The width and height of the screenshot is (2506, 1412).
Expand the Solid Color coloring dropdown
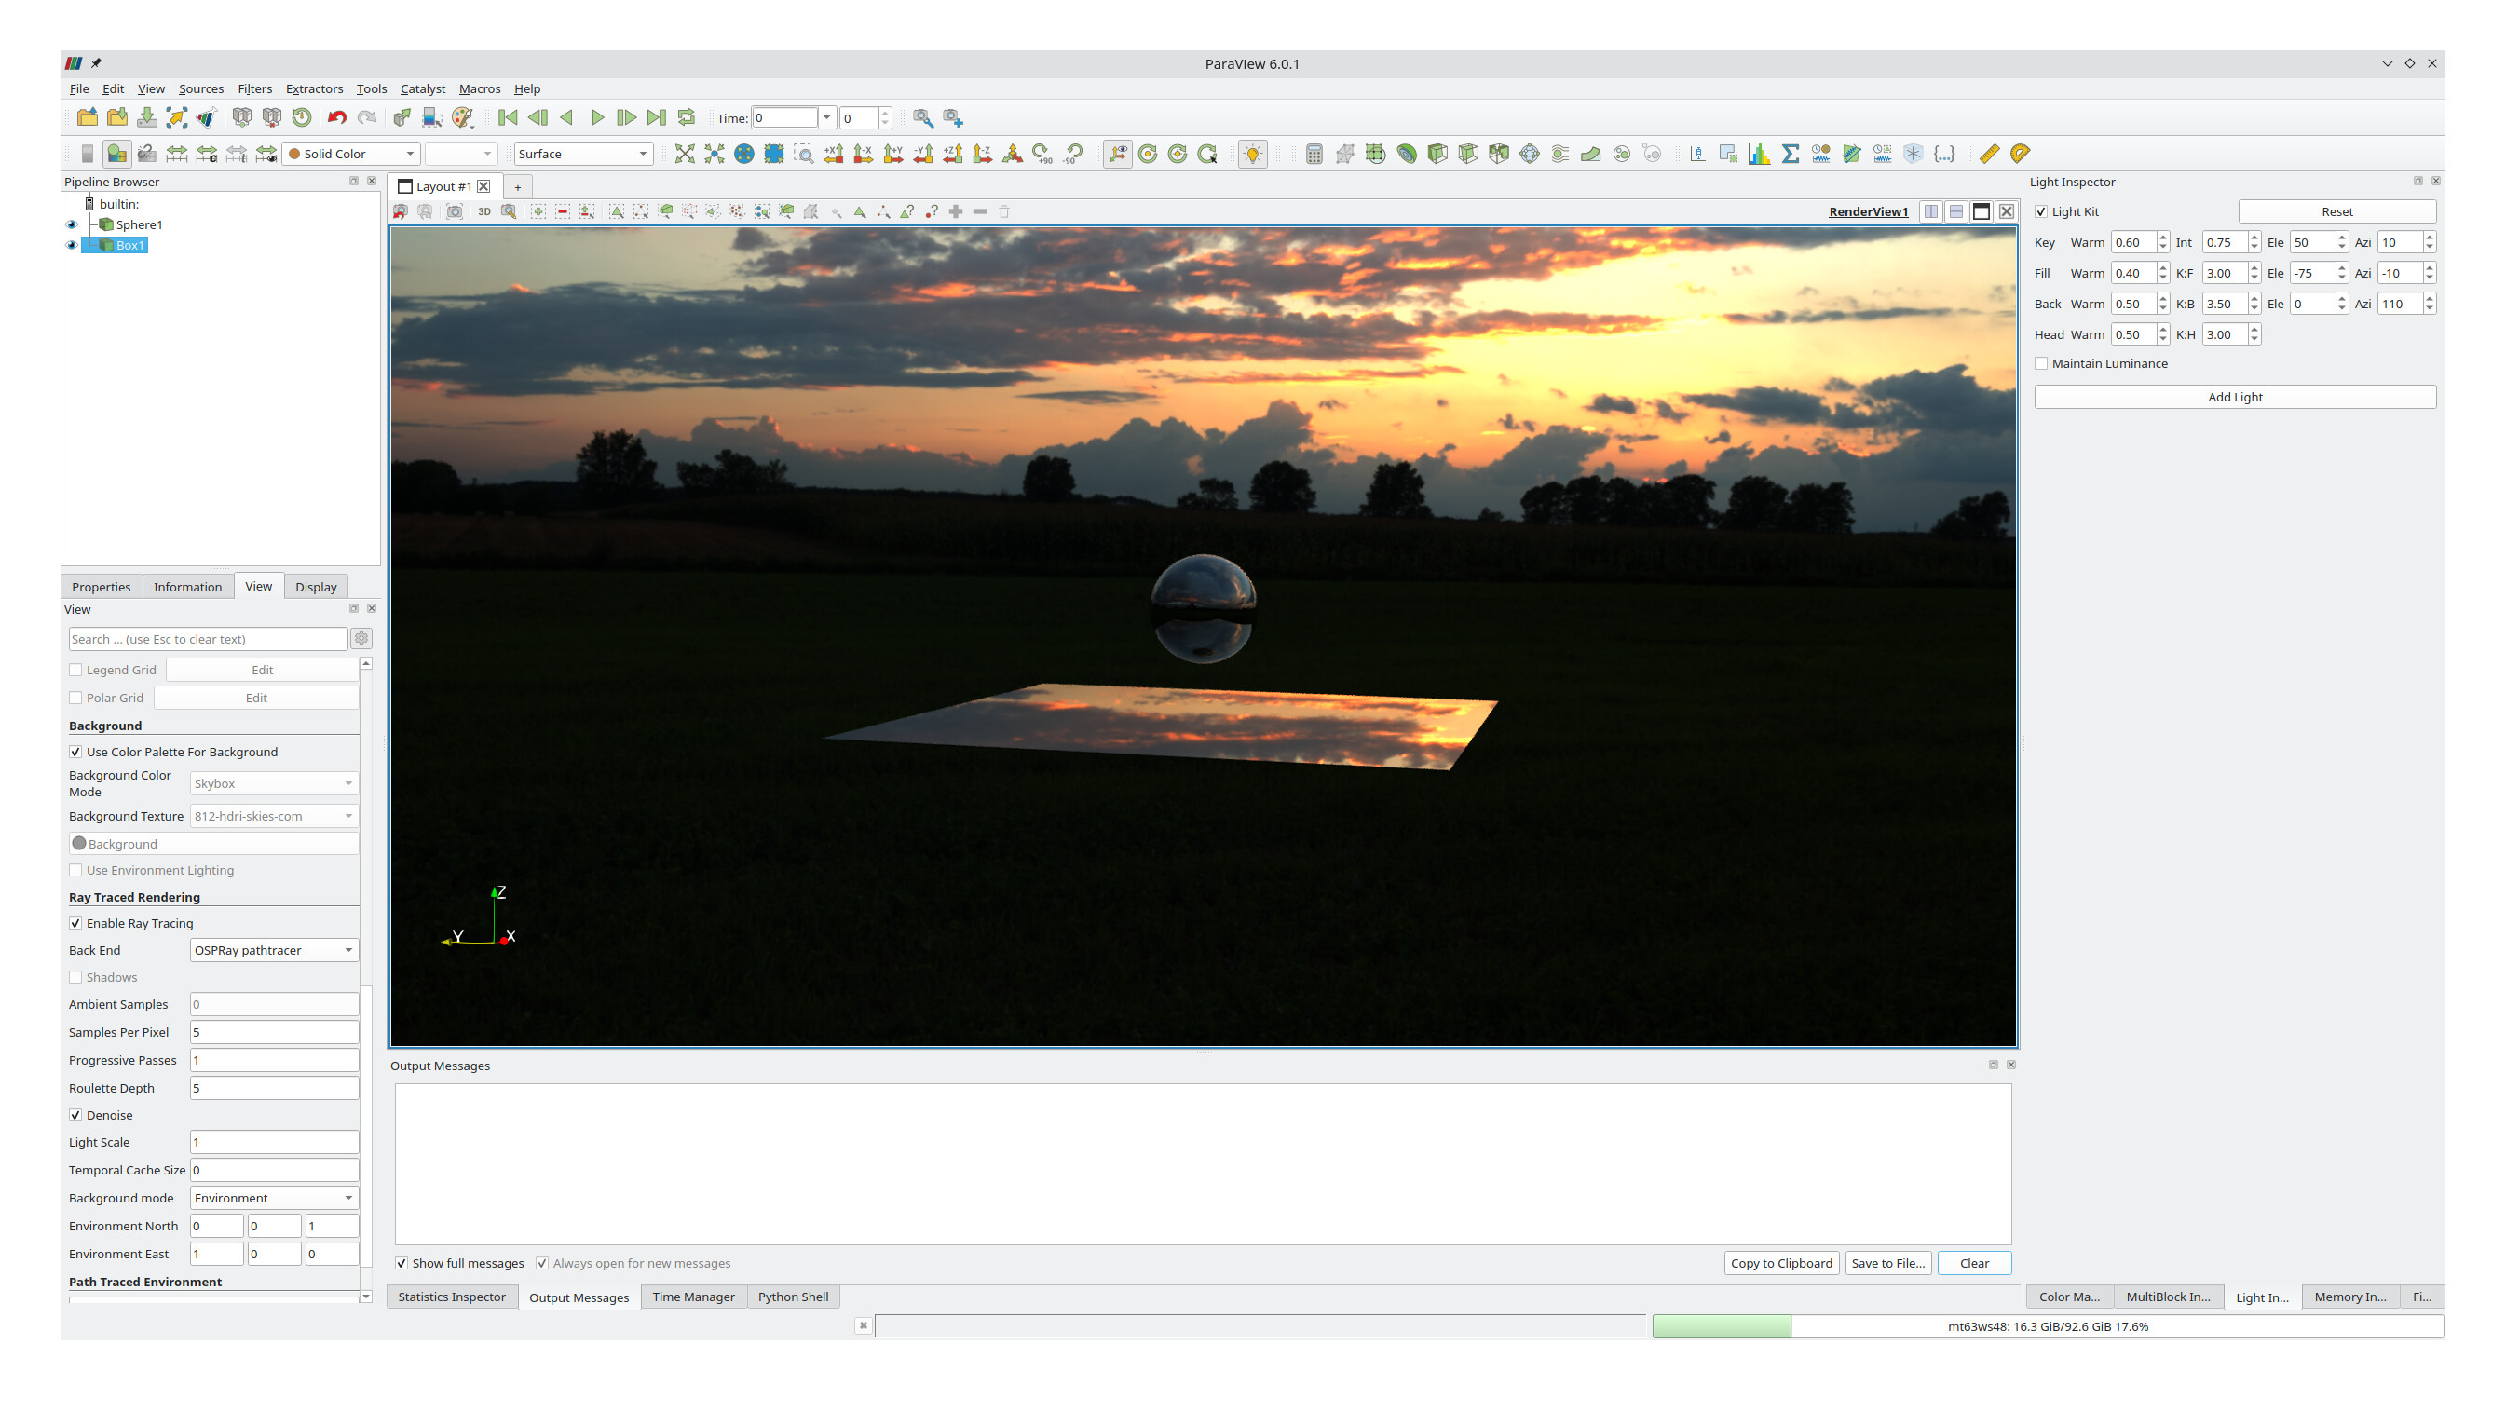[x=352, y=154]
